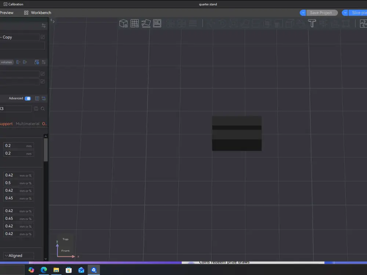Screen dimensions: 367x275
Task: Select the dark model on the build plate
Action: click(237, 133)
